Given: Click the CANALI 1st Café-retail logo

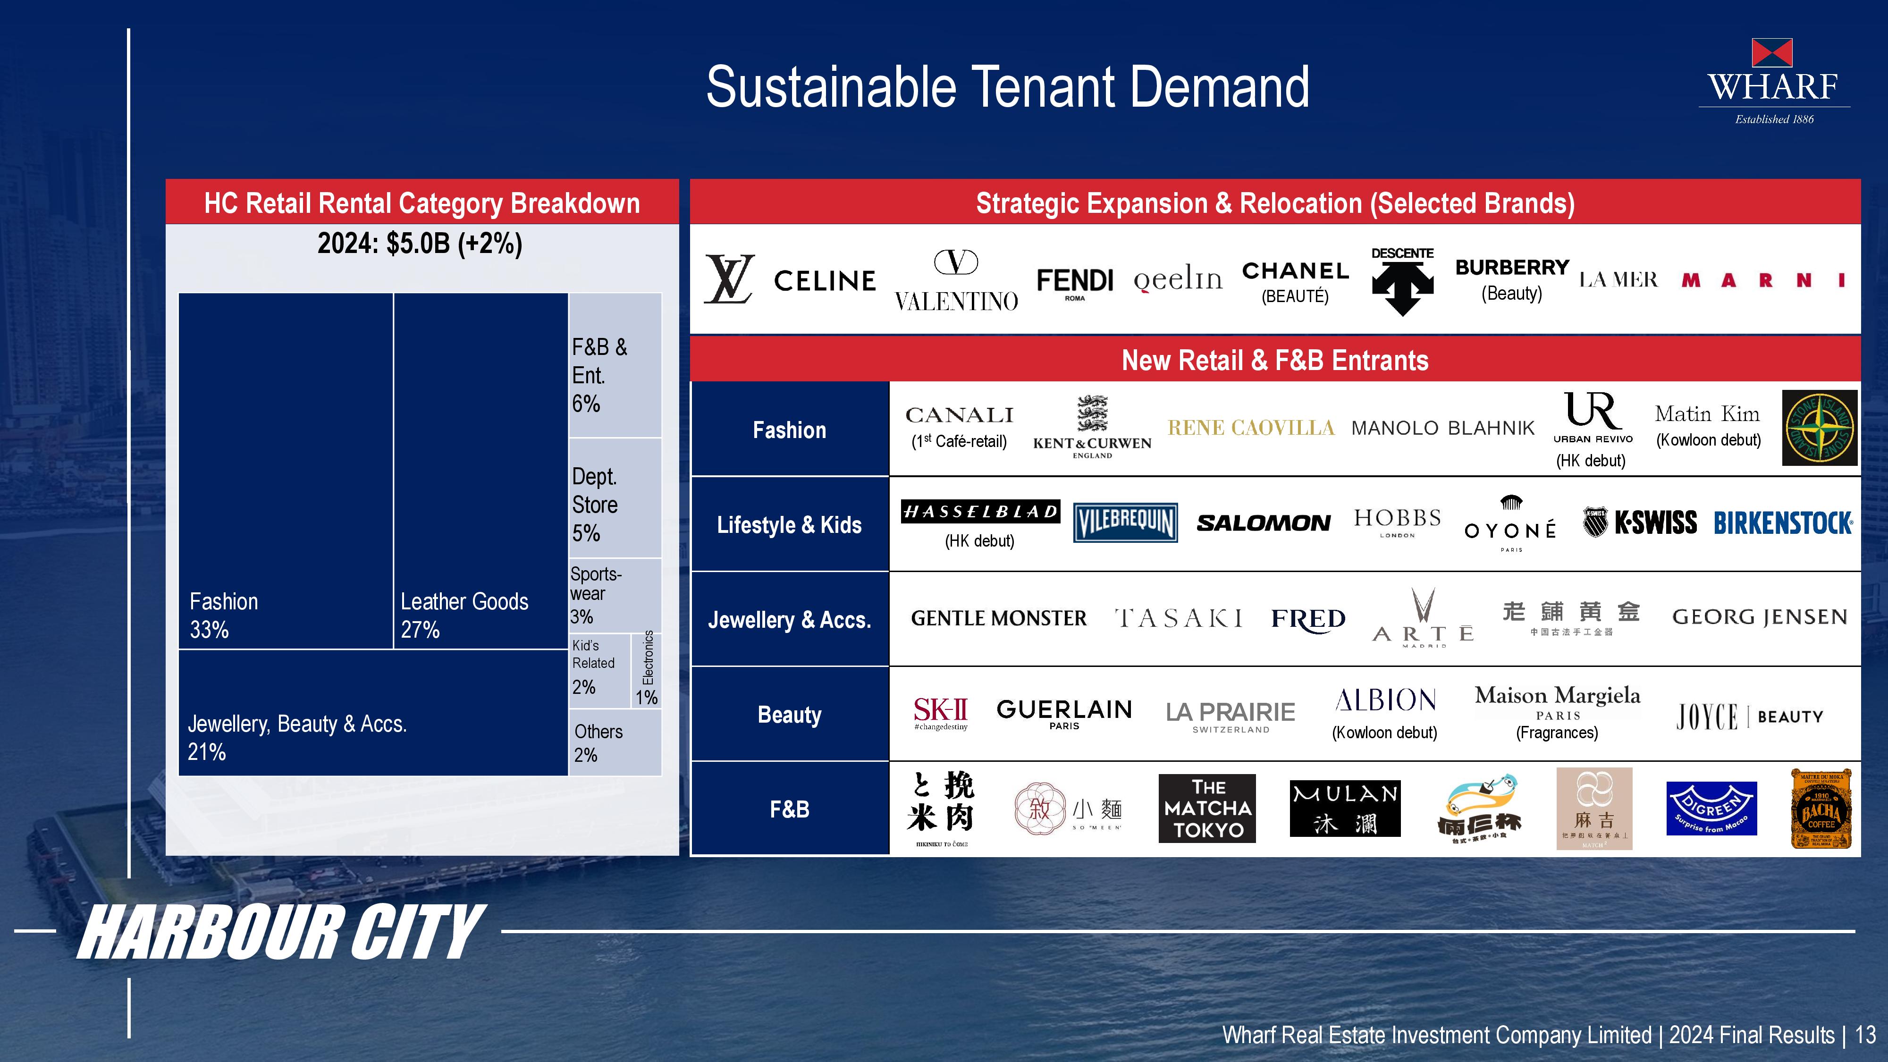Looking at the screenshot, I should click(960, 427).
